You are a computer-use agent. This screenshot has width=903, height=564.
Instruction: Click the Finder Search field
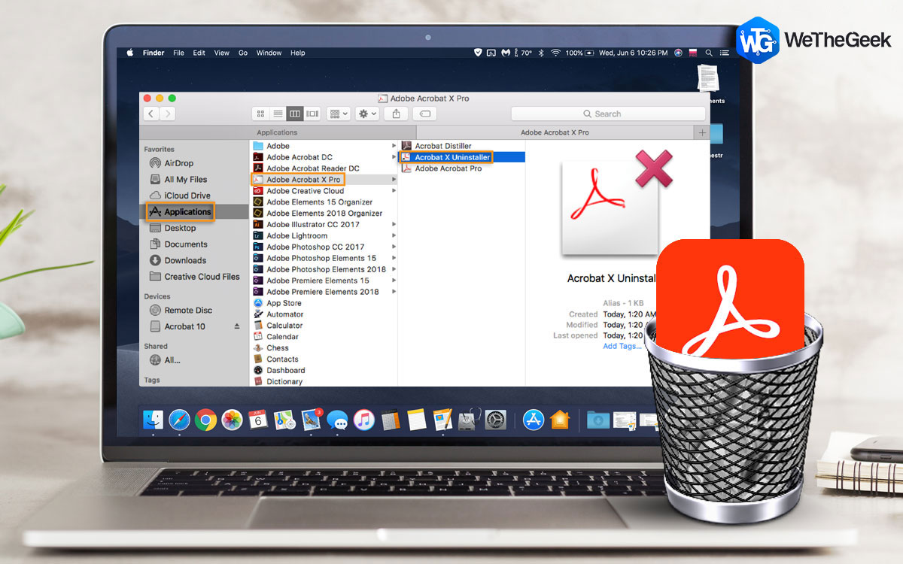pyautogui.click(x=608, y=114)
